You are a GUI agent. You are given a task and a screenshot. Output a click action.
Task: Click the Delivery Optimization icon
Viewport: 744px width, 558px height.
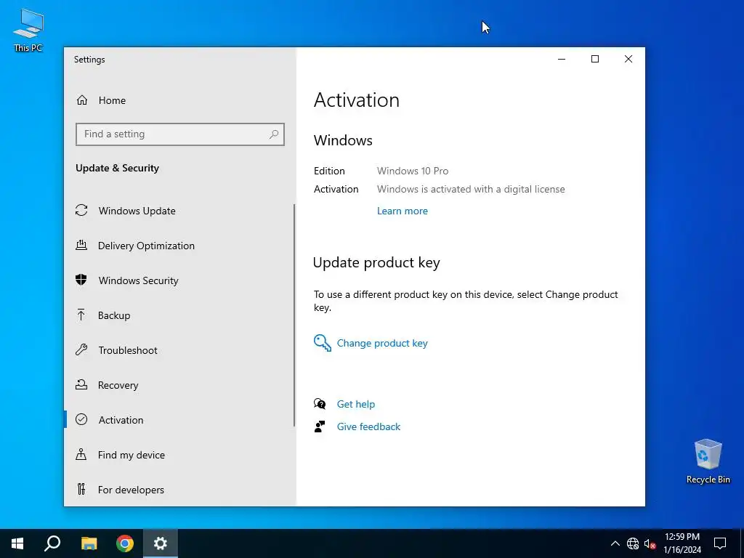pyautogui.click(x=81, y=246)
